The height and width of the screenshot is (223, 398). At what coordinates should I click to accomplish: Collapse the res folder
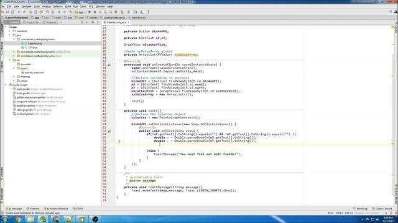10,60
